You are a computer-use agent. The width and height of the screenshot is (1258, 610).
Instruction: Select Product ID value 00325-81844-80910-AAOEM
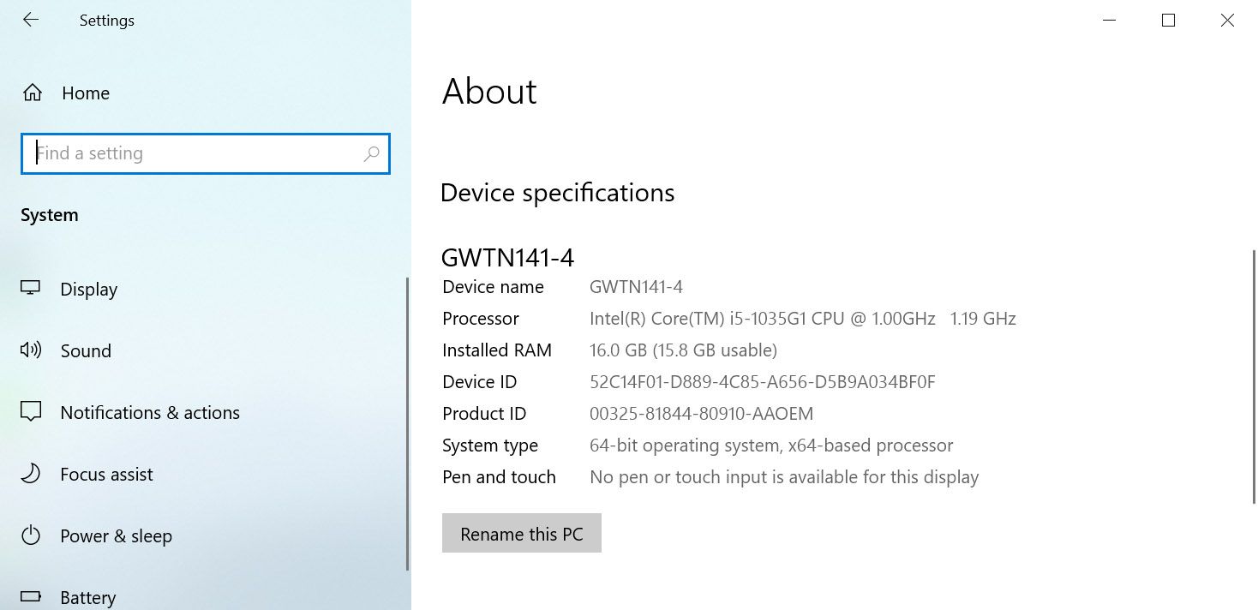701,414
